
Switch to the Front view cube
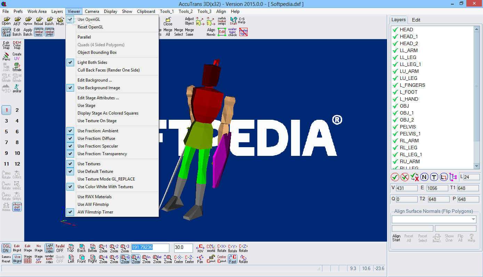tap(81, 259)
